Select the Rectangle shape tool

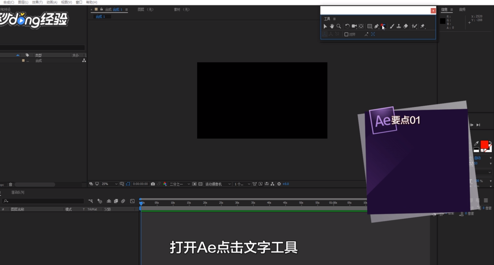(370, 26)
